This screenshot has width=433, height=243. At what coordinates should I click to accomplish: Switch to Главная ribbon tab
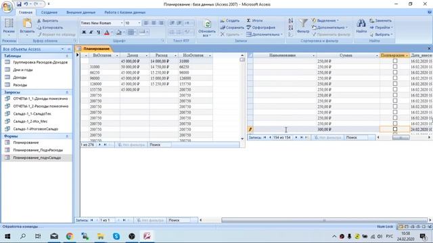(x=26, y=12)
